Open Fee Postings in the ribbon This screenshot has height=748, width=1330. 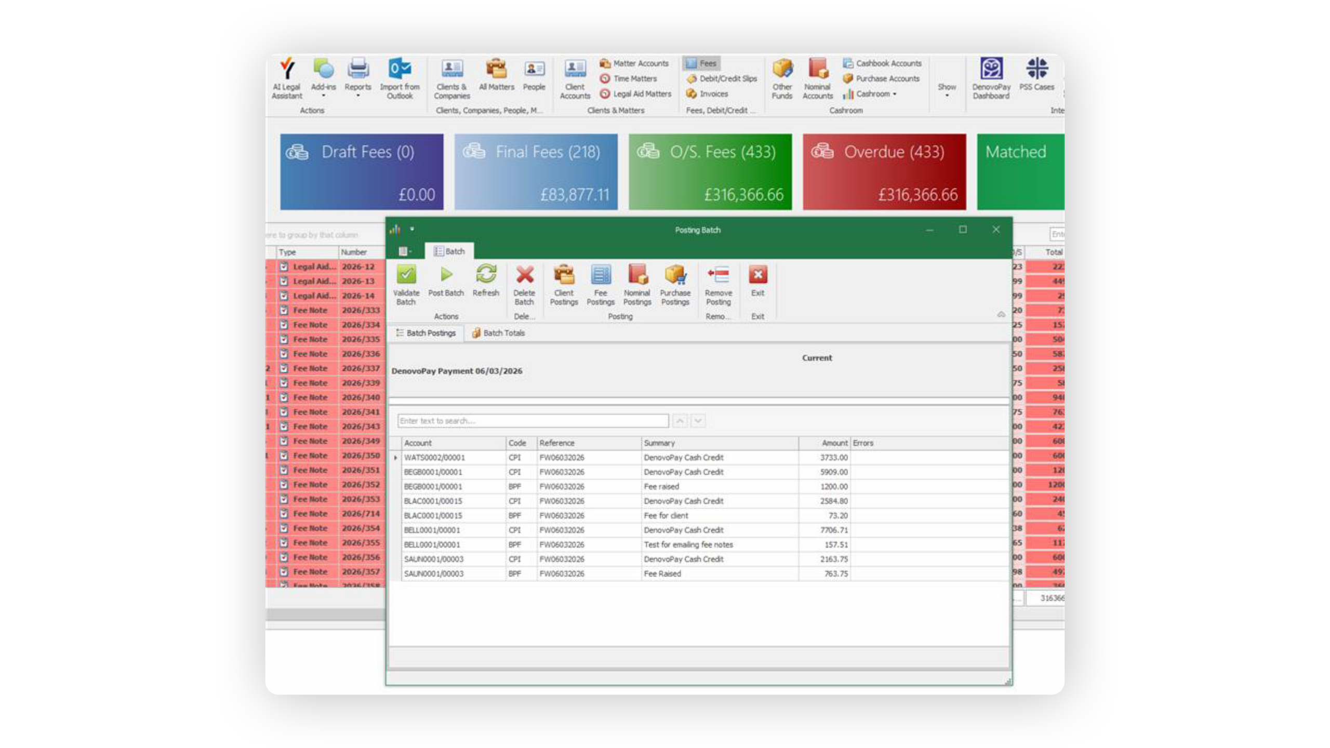pyautogui.click(x=601, y=275)
